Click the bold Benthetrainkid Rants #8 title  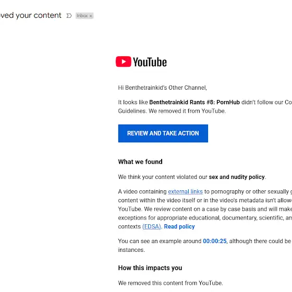194,102
